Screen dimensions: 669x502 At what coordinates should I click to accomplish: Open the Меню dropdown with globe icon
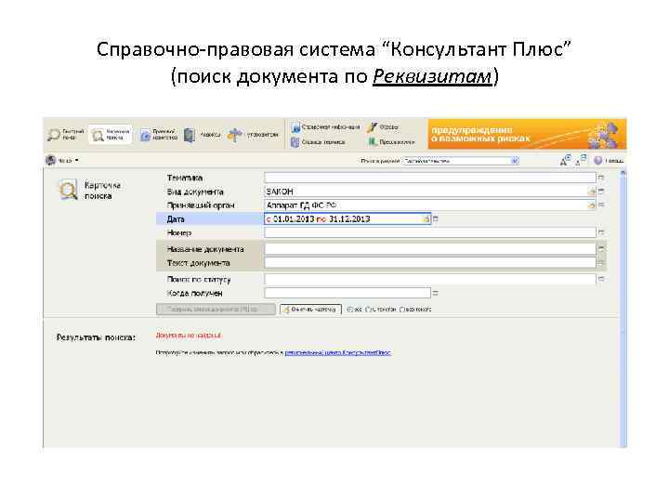point(62,161)
